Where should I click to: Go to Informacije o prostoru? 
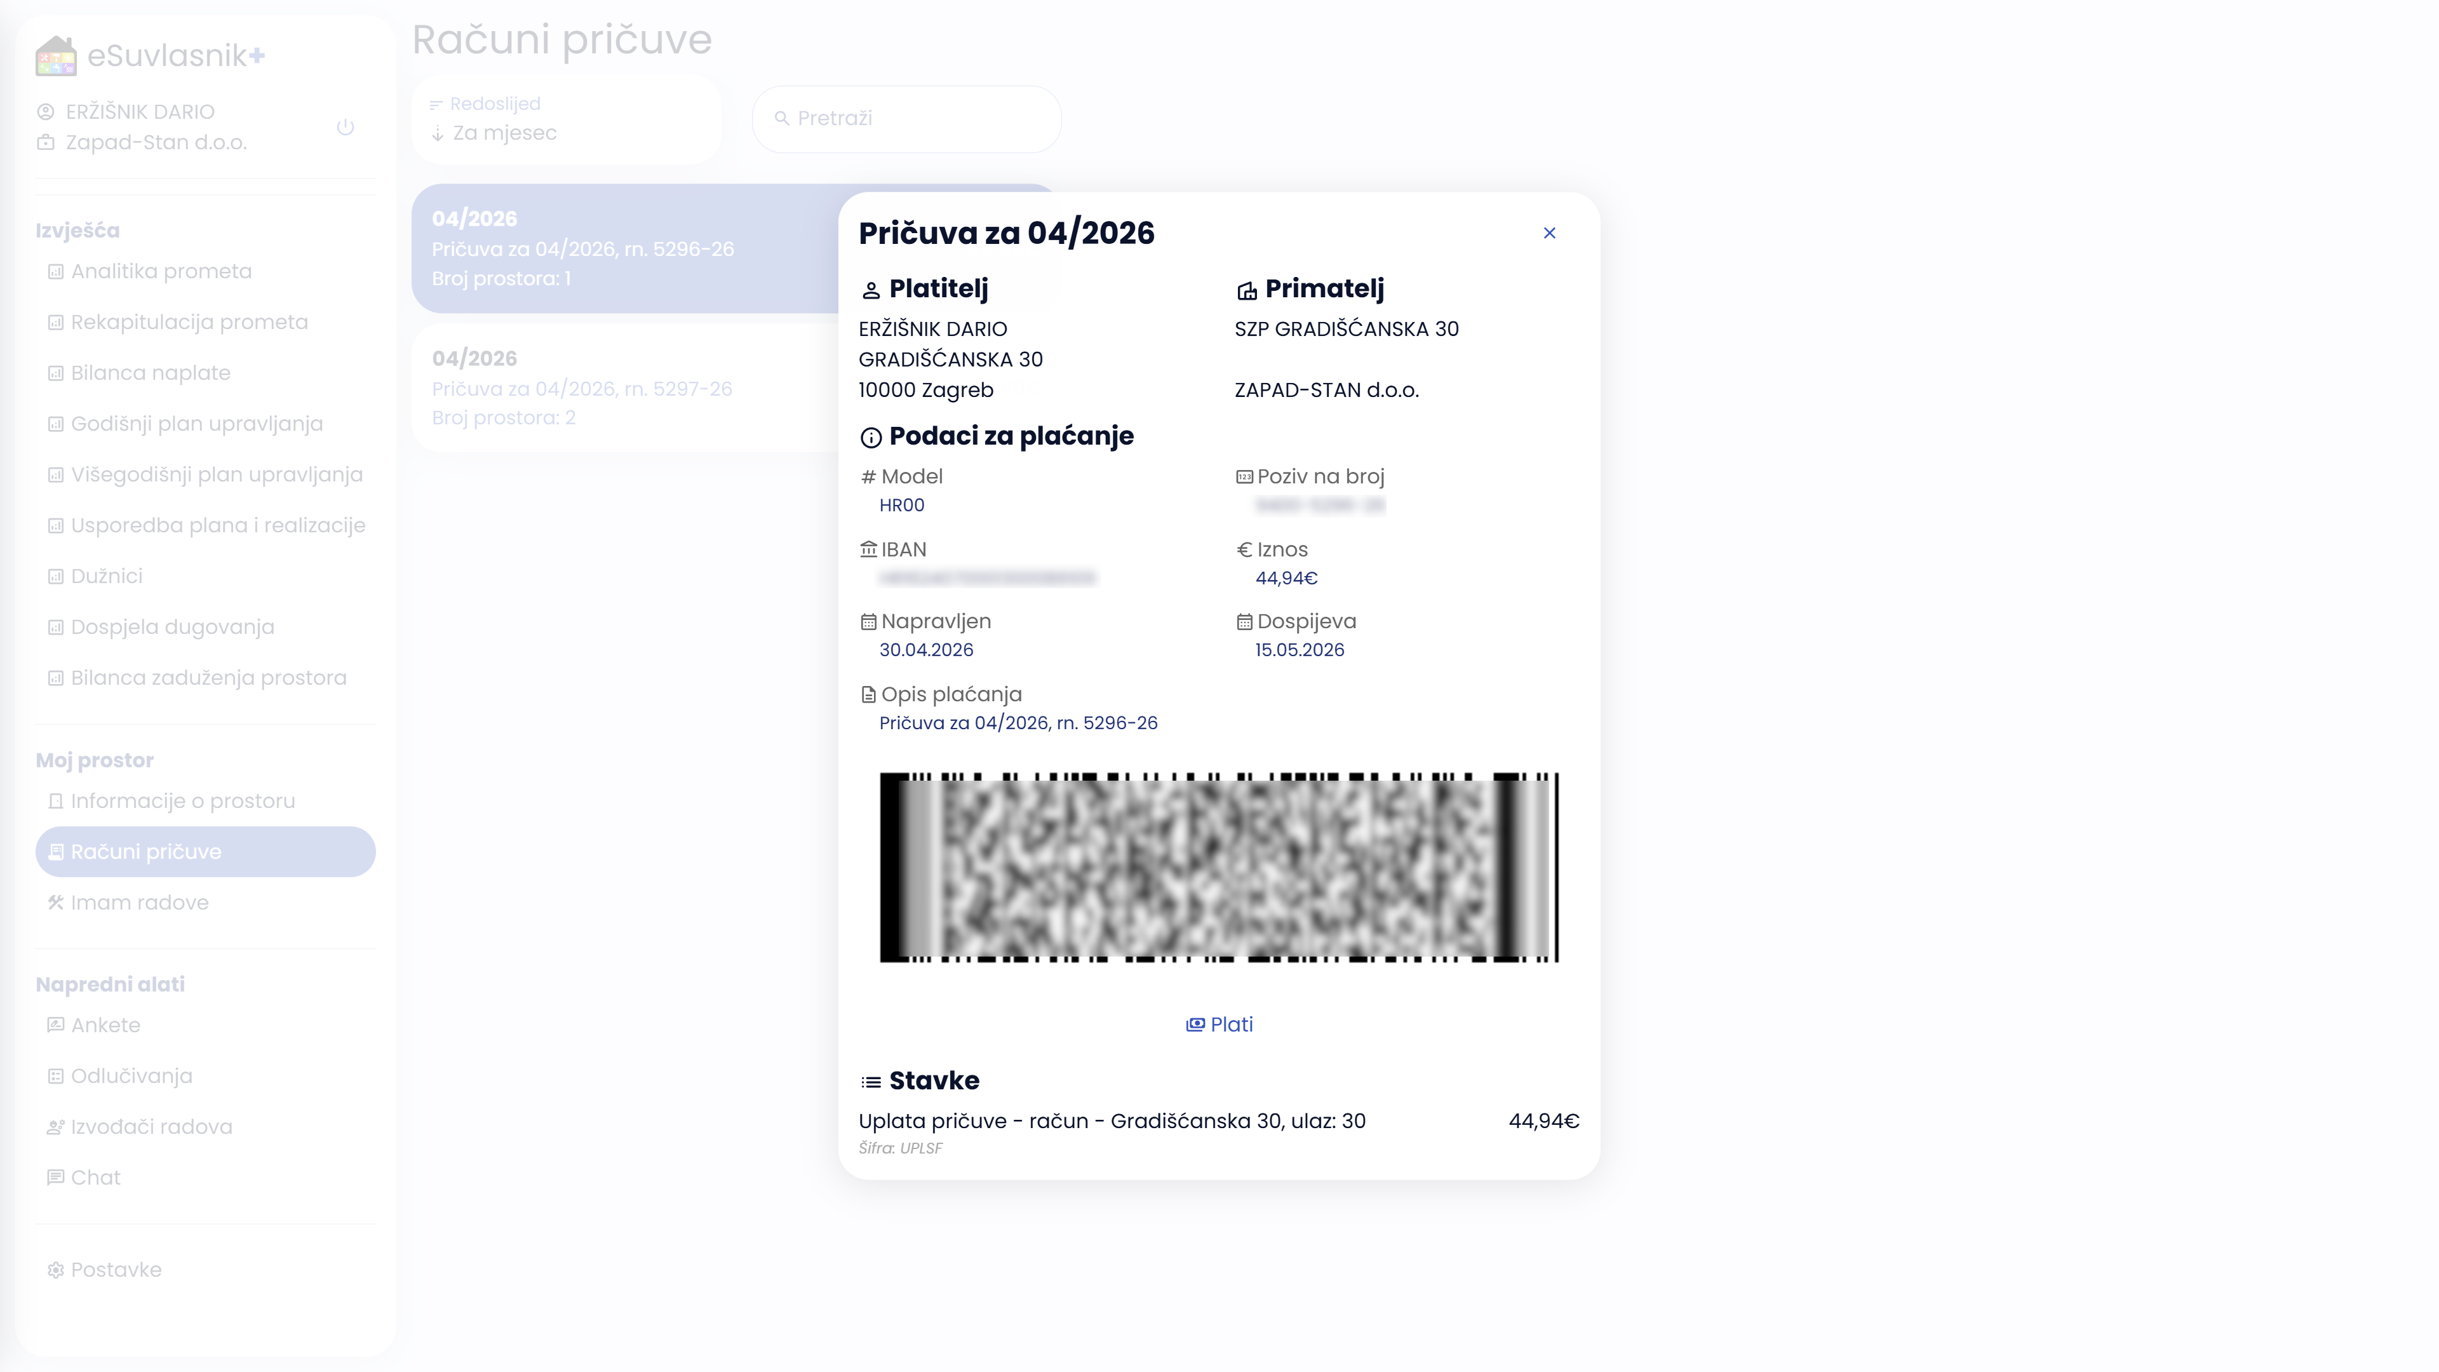click(205, 801)
